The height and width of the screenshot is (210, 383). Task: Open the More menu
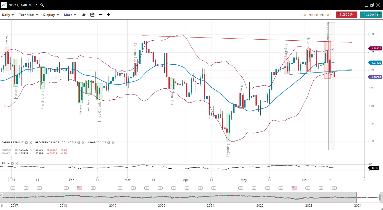pos(70,15)
